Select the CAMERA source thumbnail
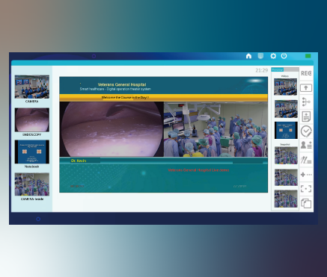The image size is (327, 277). [x=32, y=87]
